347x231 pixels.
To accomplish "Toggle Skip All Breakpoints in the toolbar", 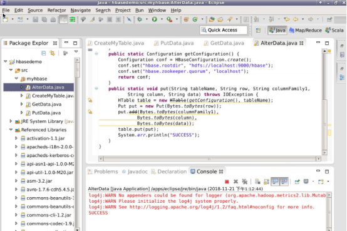I will pos(129,19).
